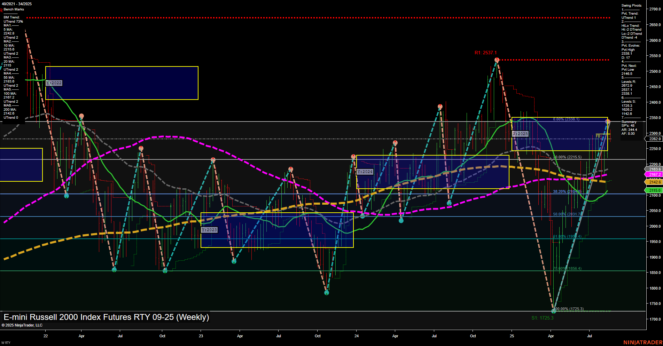Image resolution: width=663 pixels, height=346 pixels.
Task: Switch to the W RTY chart tab
Action: [6, 342]
